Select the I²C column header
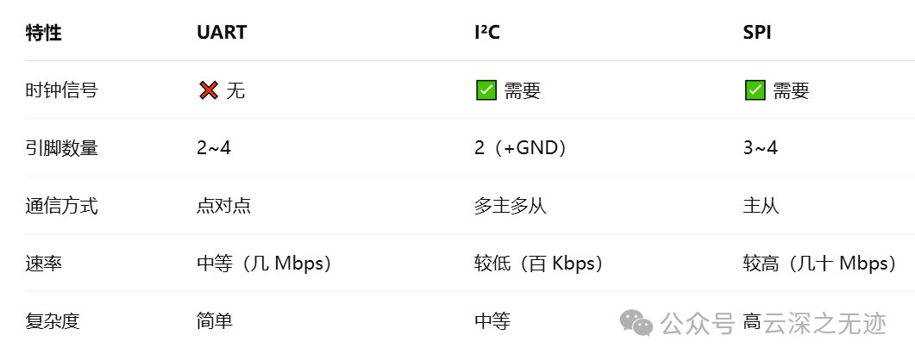The image size is (915, 360). (486, 33)
